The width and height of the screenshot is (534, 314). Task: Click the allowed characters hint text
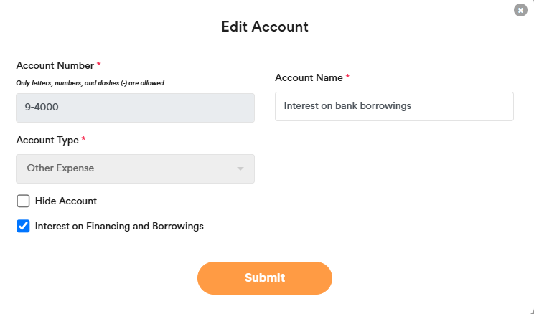[x=90, y=83]
